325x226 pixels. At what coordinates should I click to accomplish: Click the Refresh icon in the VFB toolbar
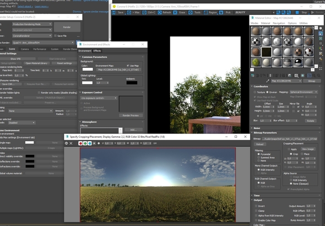coord(160,13)
